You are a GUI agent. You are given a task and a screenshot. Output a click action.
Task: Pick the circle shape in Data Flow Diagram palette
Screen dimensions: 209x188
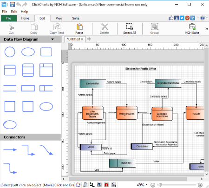coord(10,52)
